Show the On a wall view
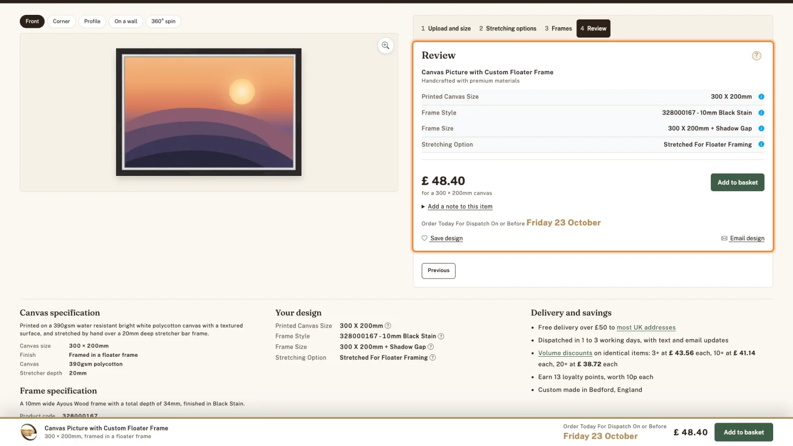Viewport: 793px width, 446px height. pyautogui.click(x=126, y=21)
